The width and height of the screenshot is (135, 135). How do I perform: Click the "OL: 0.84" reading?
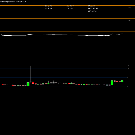(92, 11)
